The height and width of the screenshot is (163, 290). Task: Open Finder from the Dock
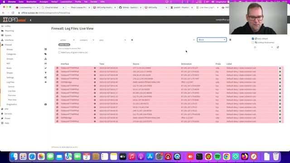(14, 157)
